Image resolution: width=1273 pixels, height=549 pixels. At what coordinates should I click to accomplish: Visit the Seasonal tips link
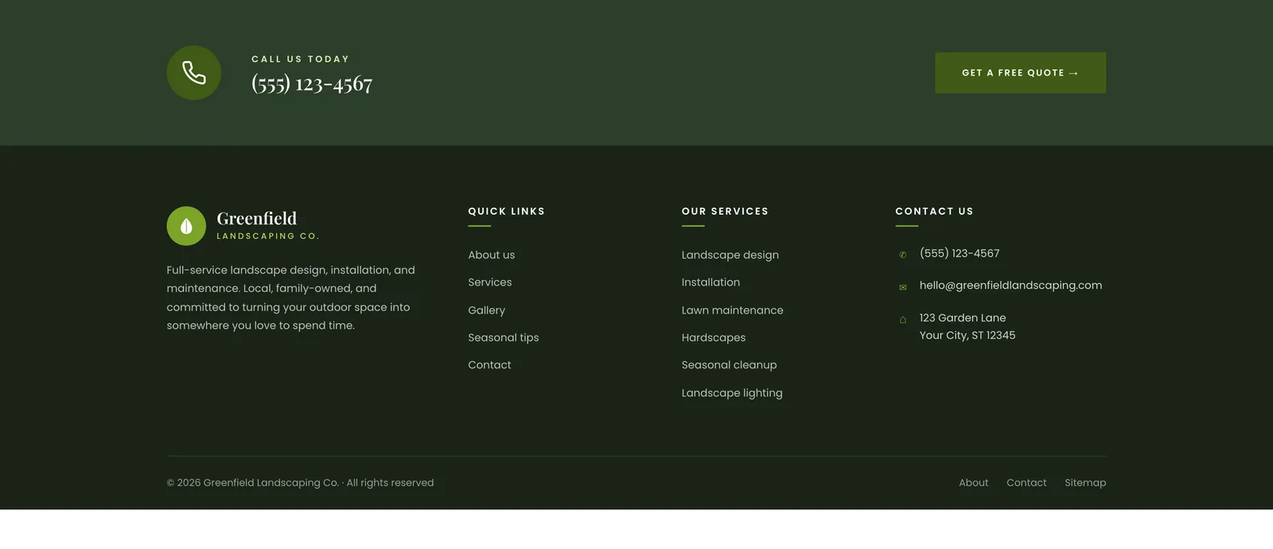pyautogui.click(x=504, y=337)
